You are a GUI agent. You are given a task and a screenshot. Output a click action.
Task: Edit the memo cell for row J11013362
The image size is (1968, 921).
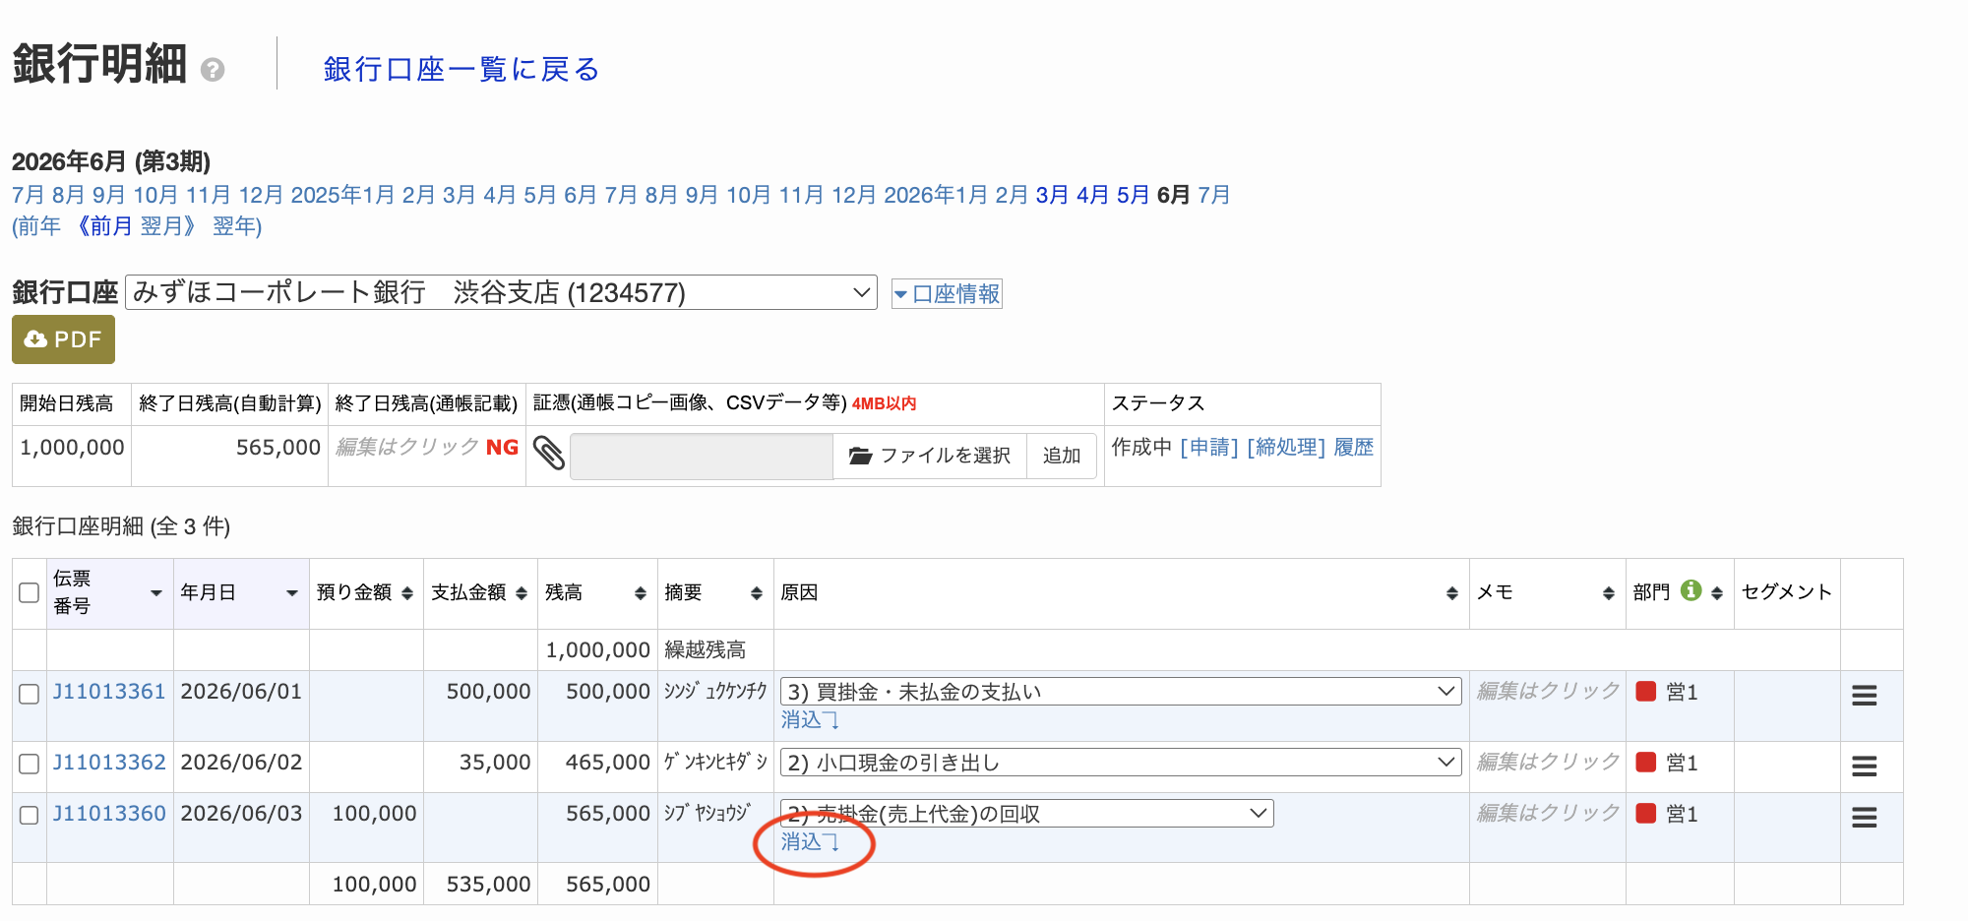coord(1548,762)
